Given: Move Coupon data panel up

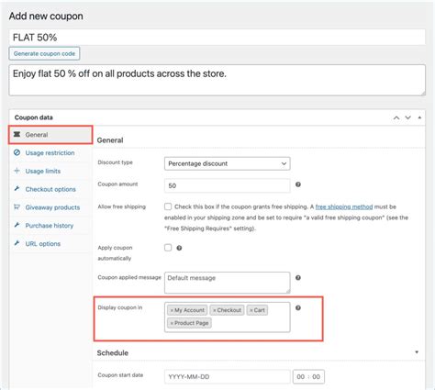Looking at the screenshot, I should point(396,117).
